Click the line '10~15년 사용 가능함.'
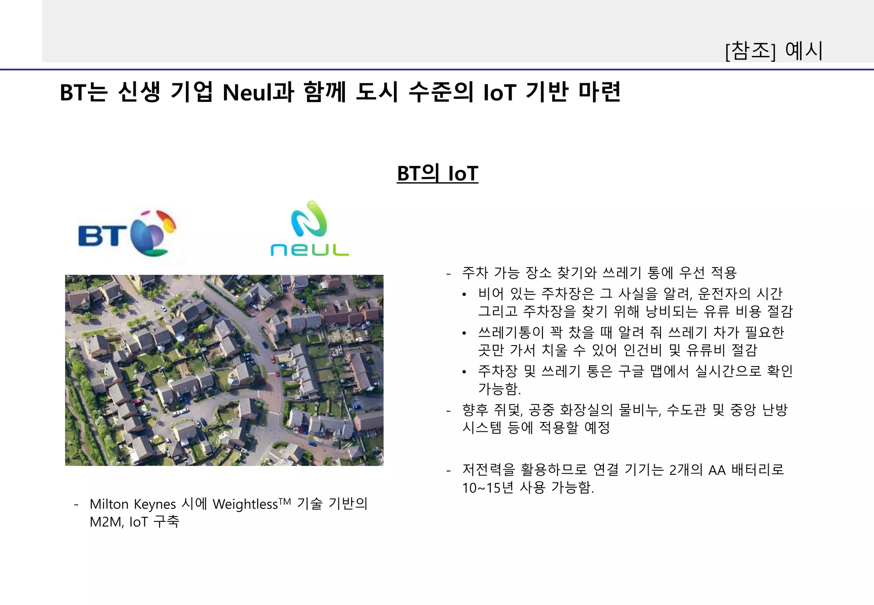The width and height of the screenshot is (874, 605). [528, 488]
